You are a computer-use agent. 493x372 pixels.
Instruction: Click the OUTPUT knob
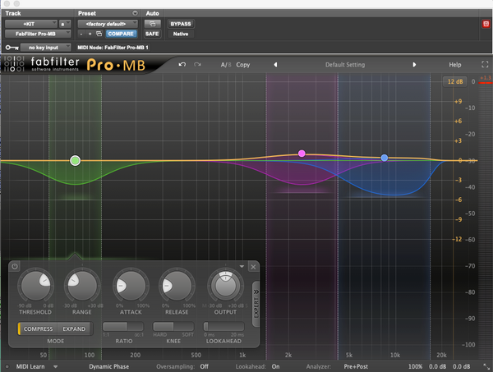(225, 286)
